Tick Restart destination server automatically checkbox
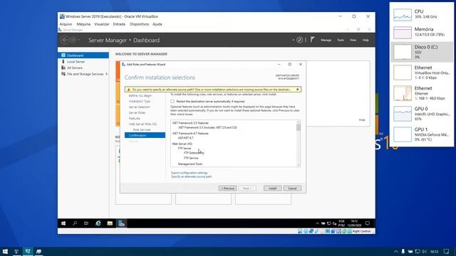This screenshot has height=256, width=456. click(x=172, y=101)
